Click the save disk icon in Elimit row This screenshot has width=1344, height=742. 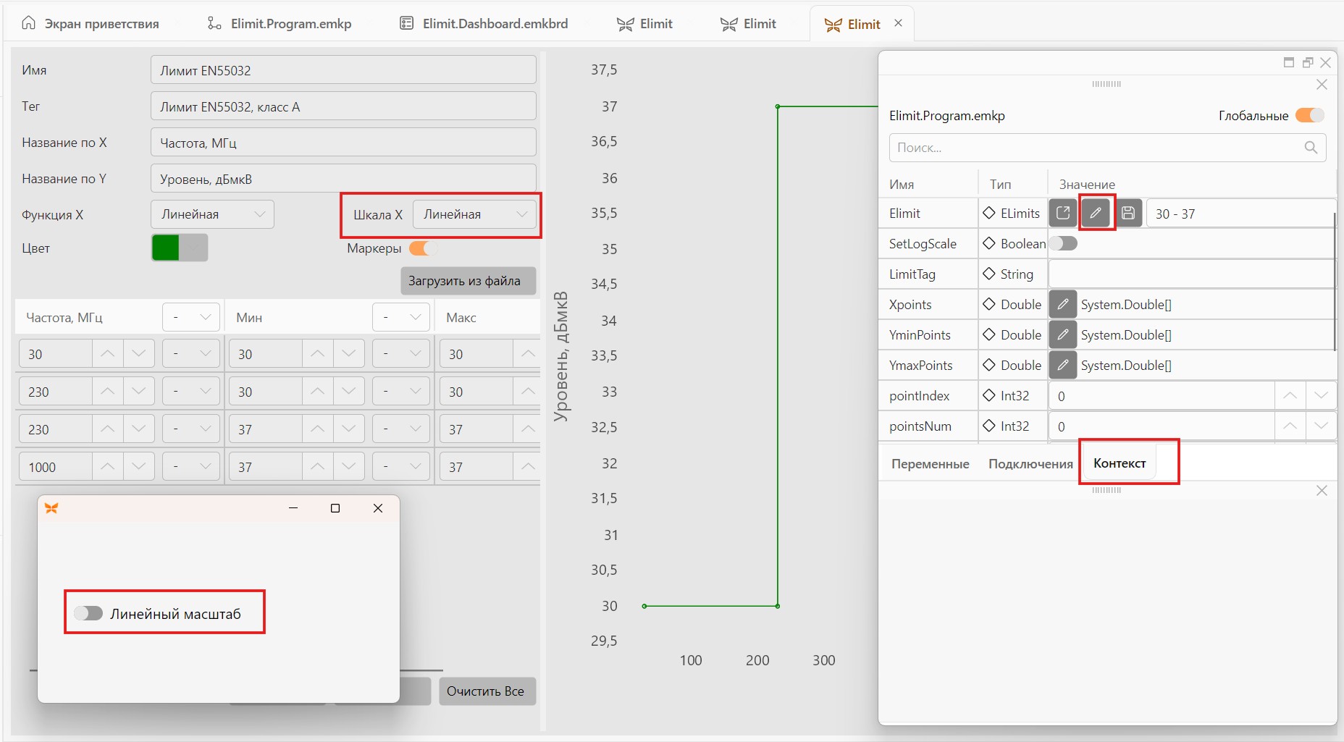[1128, 214]
